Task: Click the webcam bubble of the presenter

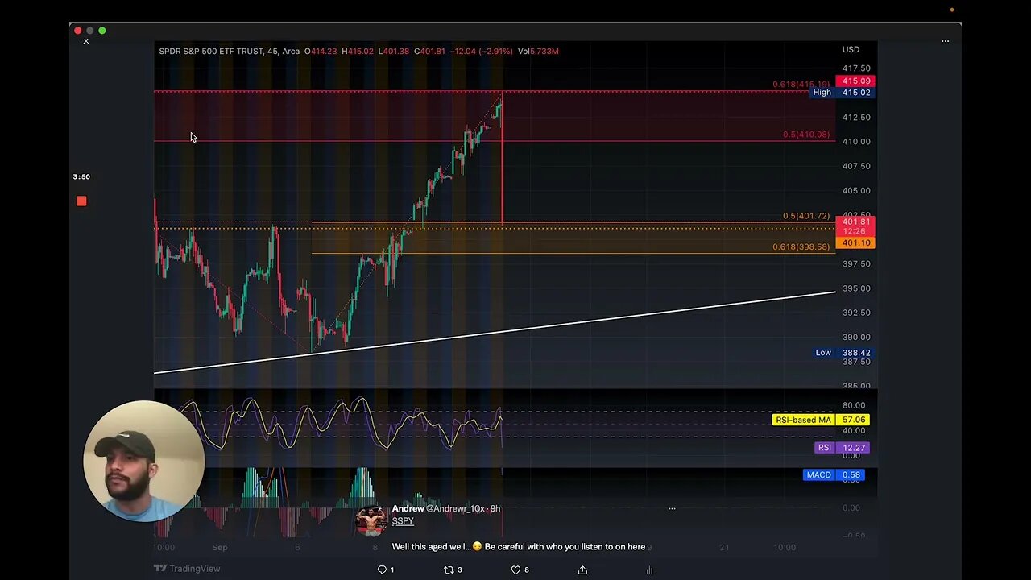Action: (x=144, y=461)
